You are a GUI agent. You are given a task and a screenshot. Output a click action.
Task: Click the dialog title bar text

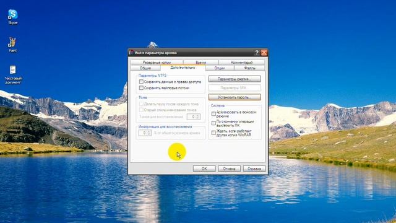click(x=155, y=53)
